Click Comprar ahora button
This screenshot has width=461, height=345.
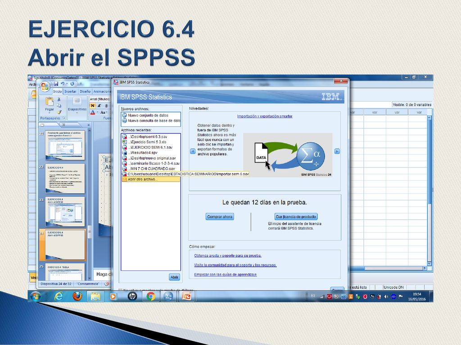pos(220,217)
